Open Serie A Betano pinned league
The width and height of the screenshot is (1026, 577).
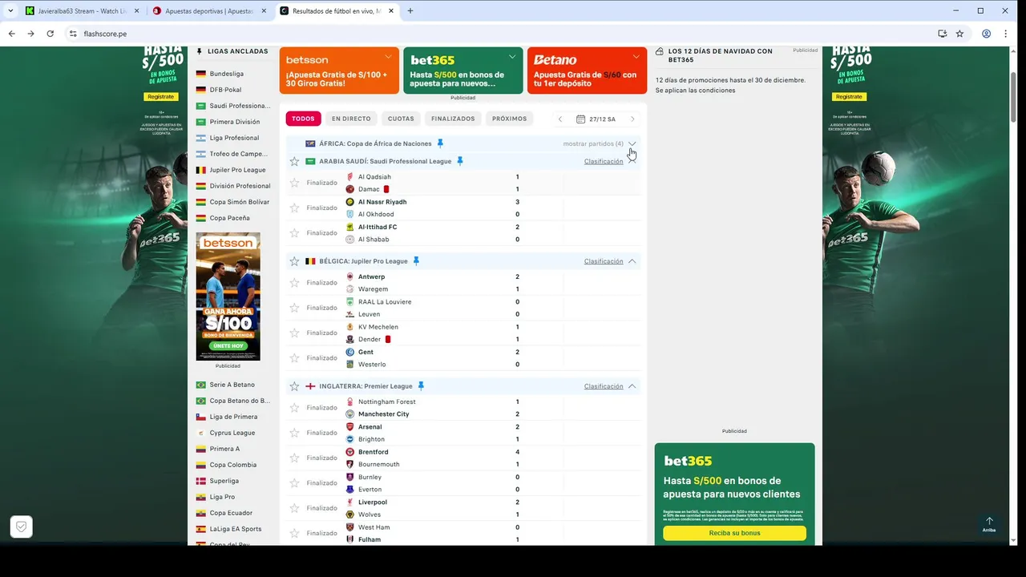pyautogui.click(x=232, y=385)
